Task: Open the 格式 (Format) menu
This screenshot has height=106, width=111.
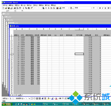Action: (x=29, y=5)
